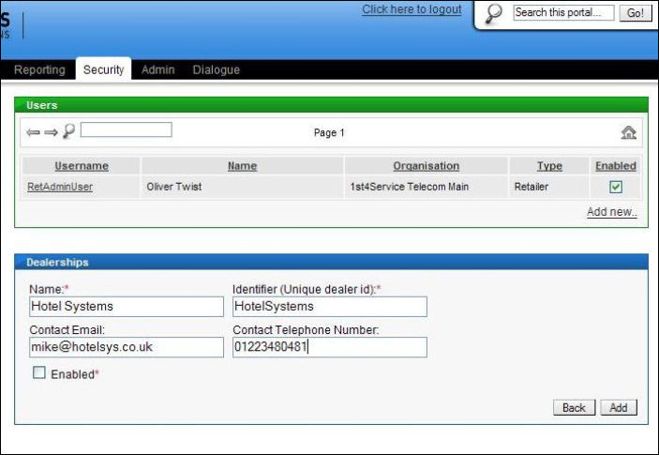Image resolution: width=659 pixels, height=455 pixels.
Task: Click the next page right arrow icon
Action: (x=51, y=132)
